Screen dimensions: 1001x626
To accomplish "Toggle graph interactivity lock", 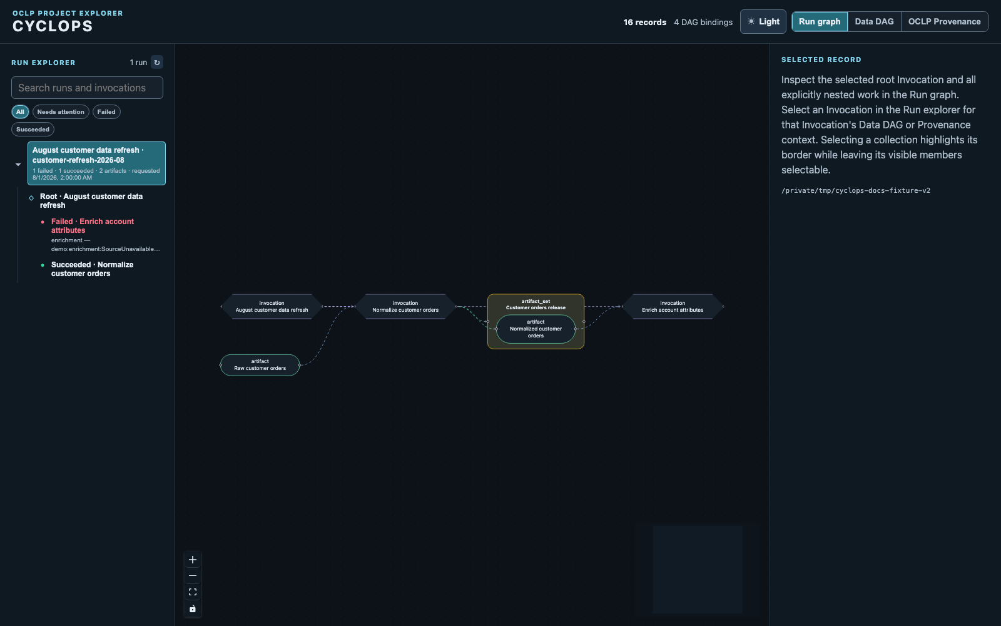I will tap(193, 608).
